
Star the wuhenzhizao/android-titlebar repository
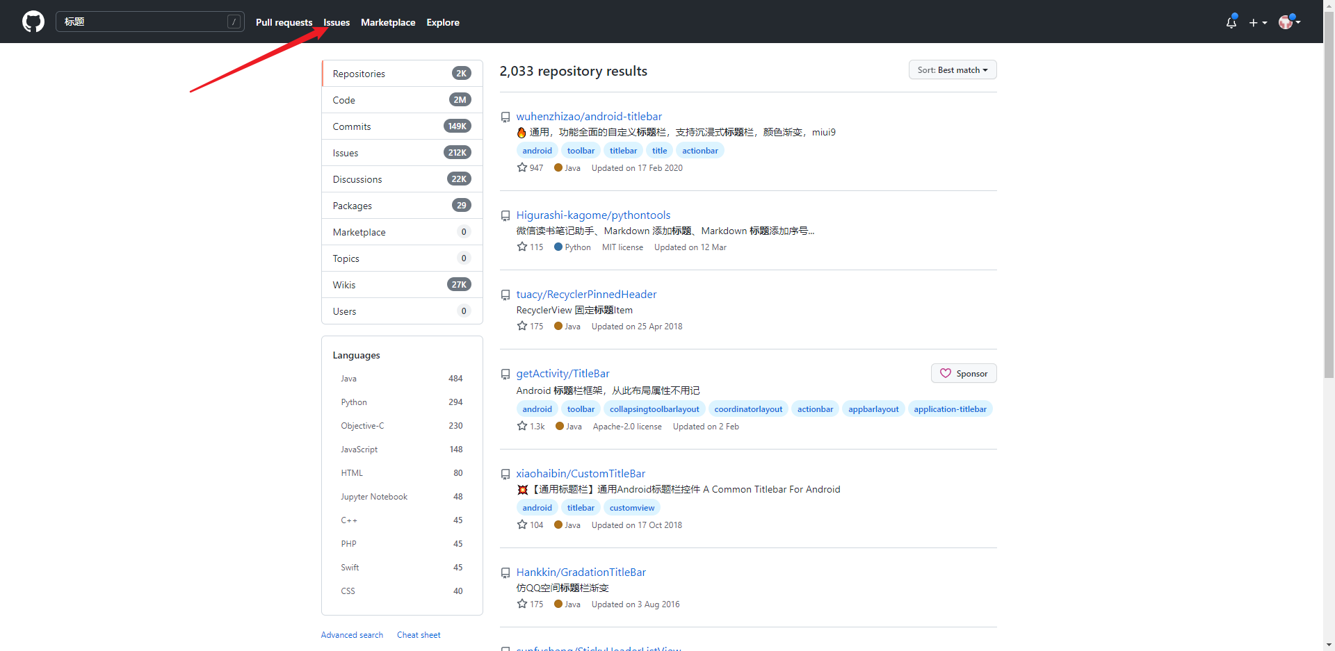click(x=522, y=167)
